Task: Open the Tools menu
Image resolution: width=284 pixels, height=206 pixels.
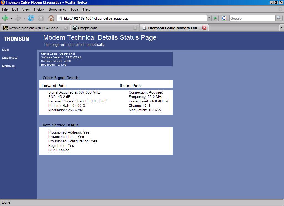Action: pos(74,9)
